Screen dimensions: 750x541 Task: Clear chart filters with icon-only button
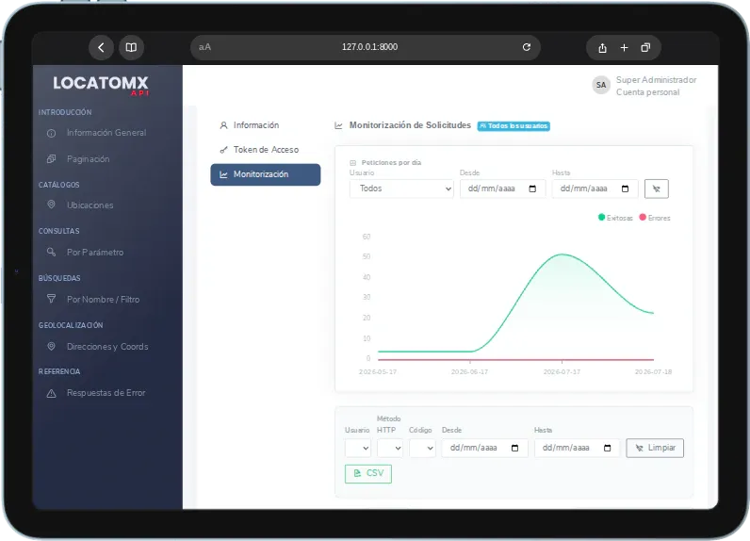point(656,189)
